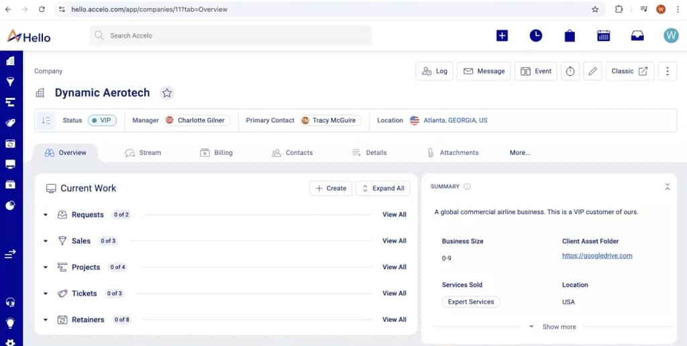Open the lightbulb ideas icon in sidebar
This screenshot has width=687, height=346.
point(10,323)
